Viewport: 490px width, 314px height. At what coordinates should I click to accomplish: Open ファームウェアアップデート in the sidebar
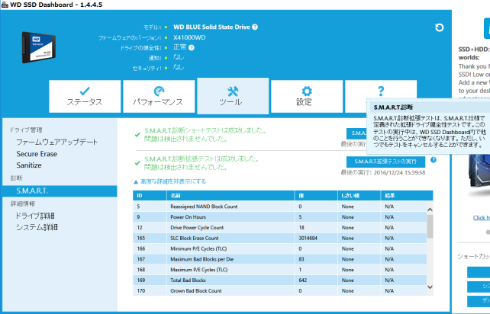[57, 143]
